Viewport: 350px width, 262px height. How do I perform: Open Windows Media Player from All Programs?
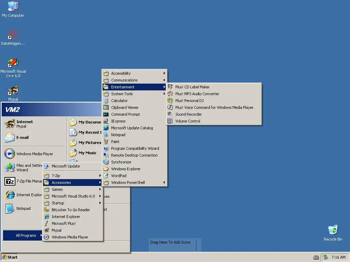[x=72, y=237]
